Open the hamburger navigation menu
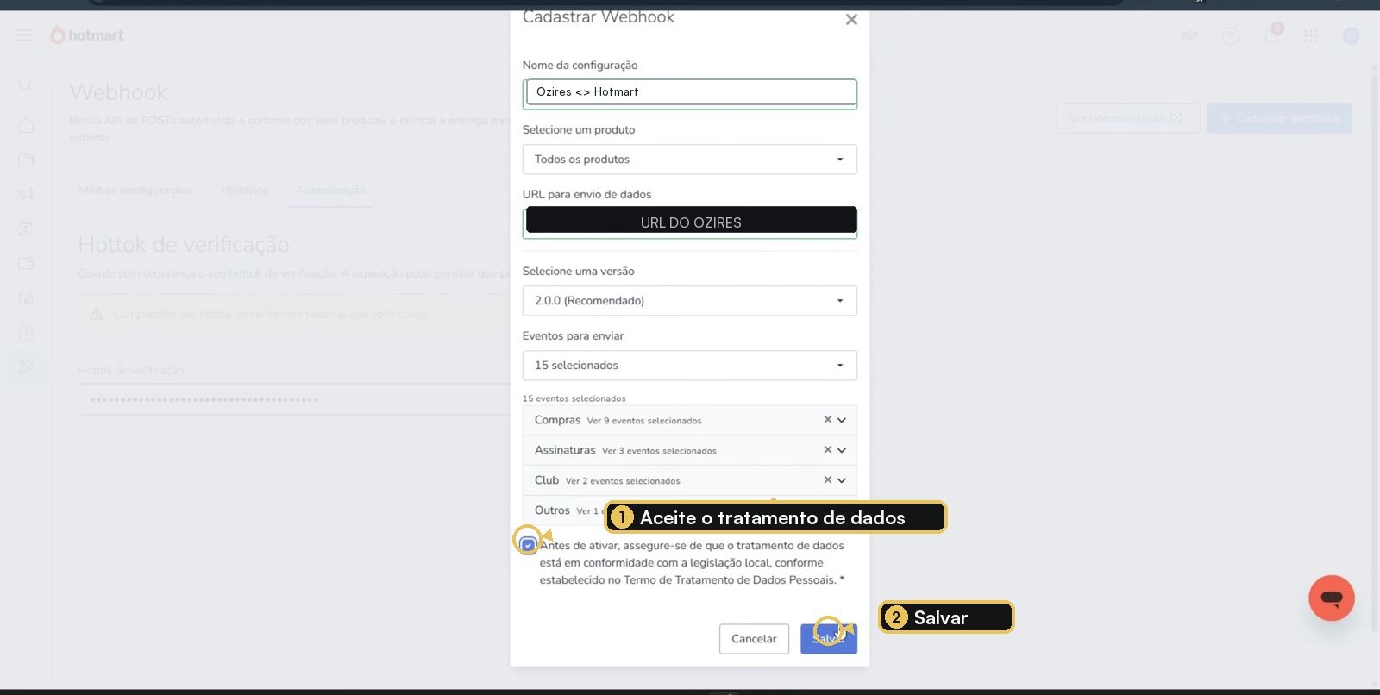This screenshot has height=695, width=1380. click(26, 35)
